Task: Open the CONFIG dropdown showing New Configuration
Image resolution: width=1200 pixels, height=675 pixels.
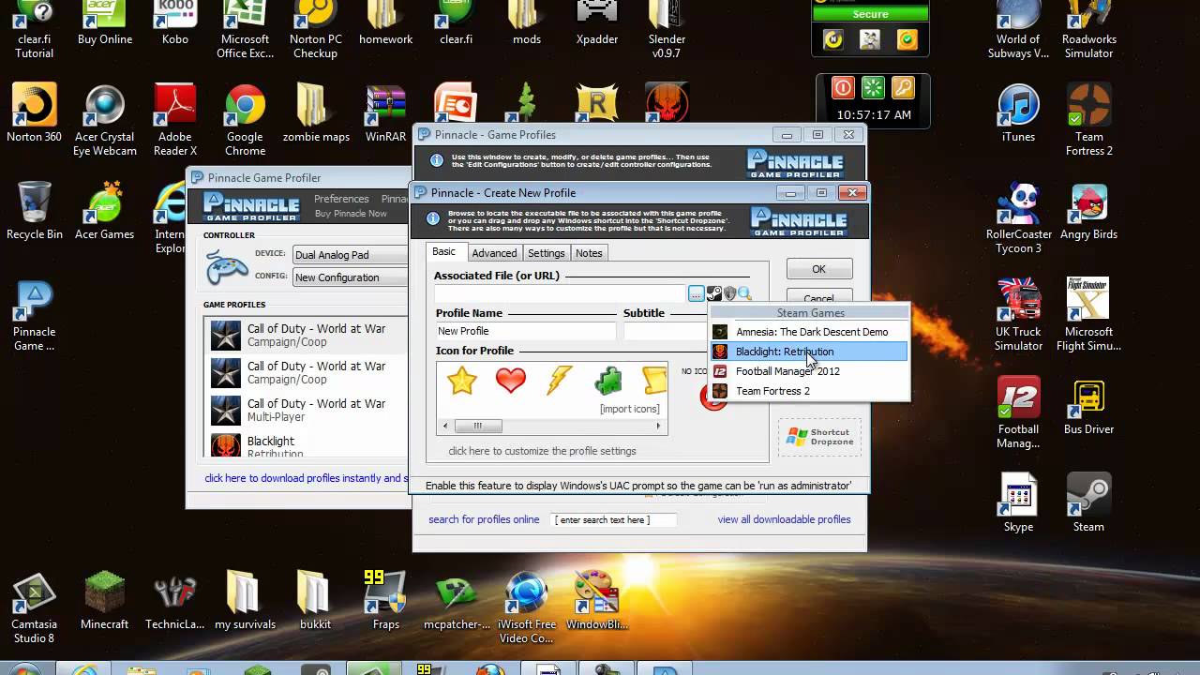Action: click(350, 277)
